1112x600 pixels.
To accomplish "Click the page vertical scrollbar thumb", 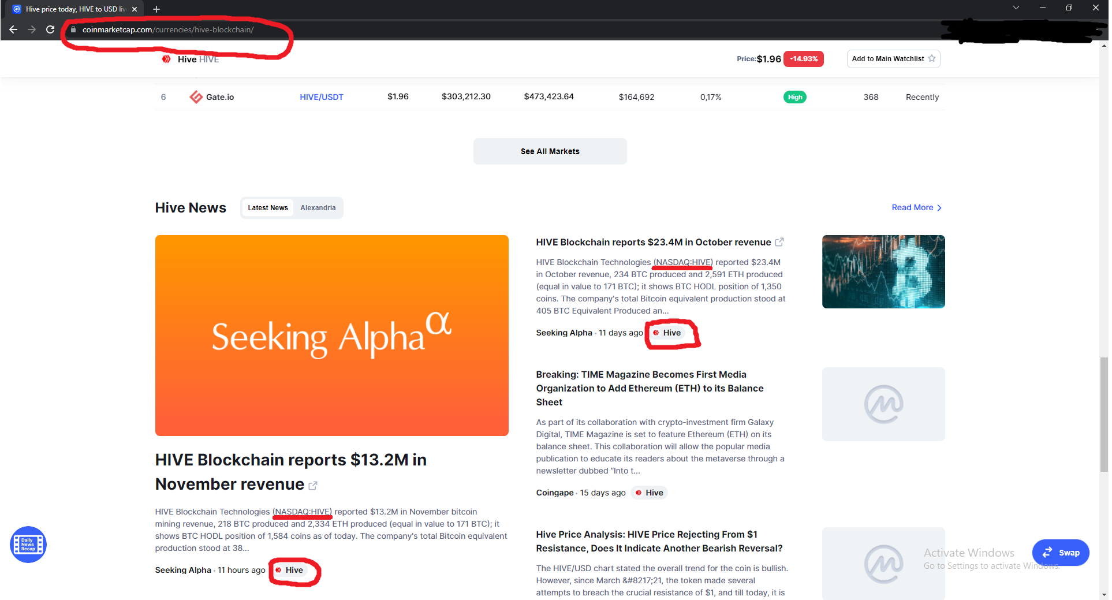I will (x=1104, y=415).
